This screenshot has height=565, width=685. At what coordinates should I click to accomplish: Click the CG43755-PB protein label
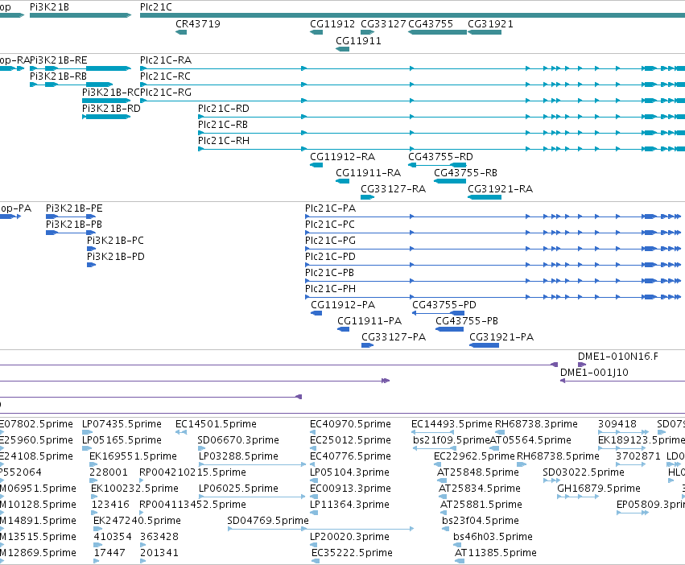click(467, 321)
